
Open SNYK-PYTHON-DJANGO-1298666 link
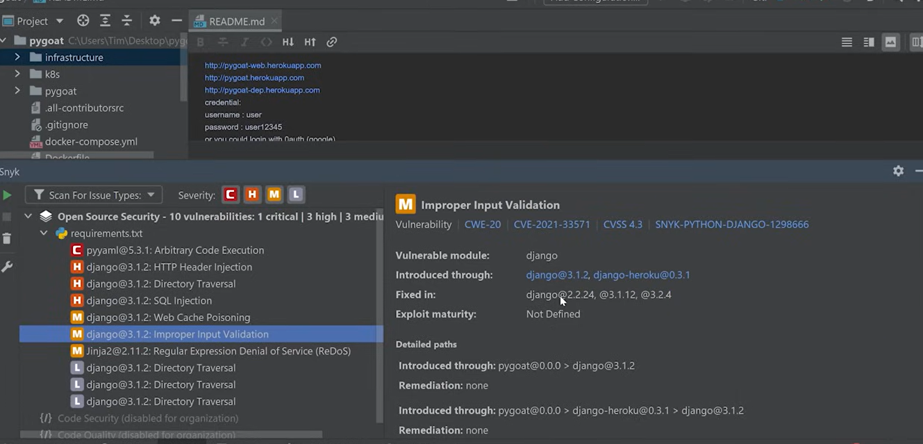[732, 224]
